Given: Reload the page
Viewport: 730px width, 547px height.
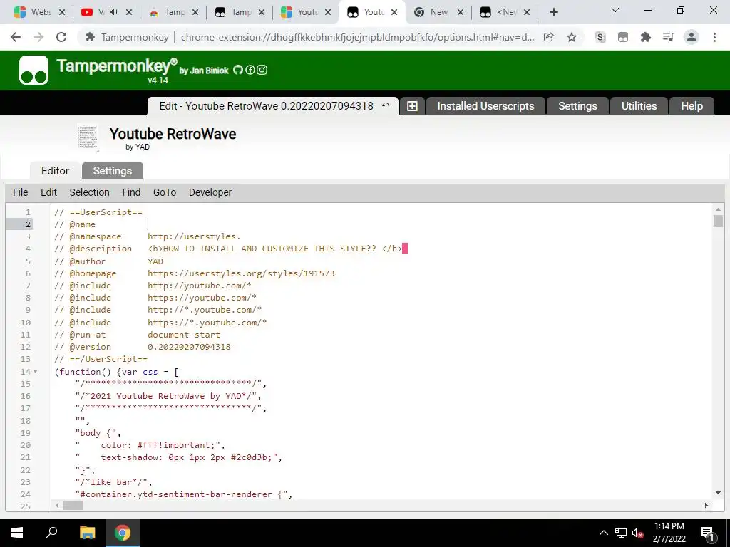Looking at the screenshot, I should point(61,37).
